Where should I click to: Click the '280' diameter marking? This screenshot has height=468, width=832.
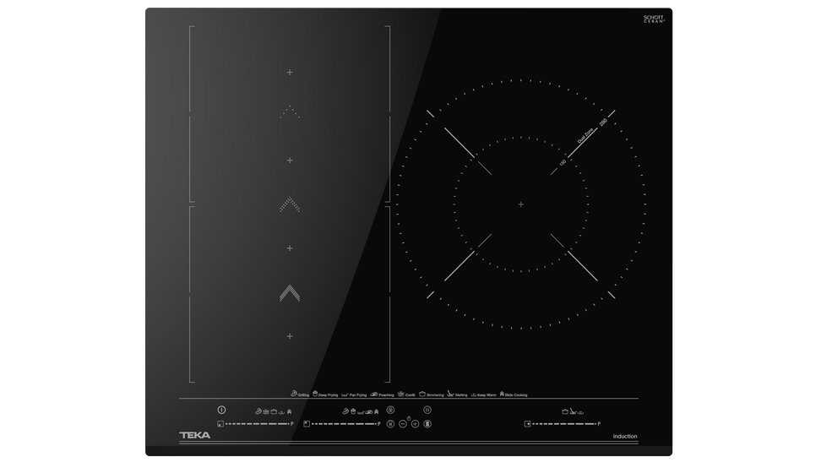tap(603, 122)
